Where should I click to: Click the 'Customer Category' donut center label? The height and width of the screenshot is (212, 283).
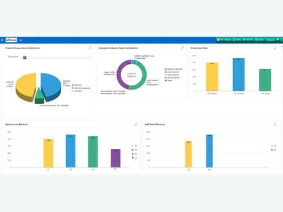(x=131, y=75)
